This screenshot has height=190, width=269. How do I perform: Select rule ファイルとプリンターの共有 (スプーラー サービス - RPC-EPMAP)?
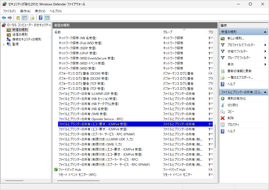97,134
